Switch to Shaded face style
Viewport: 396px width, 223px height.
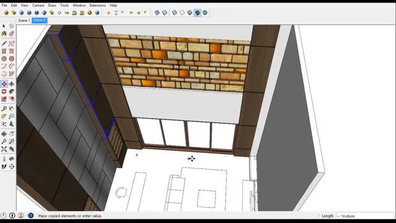[190, 12]
